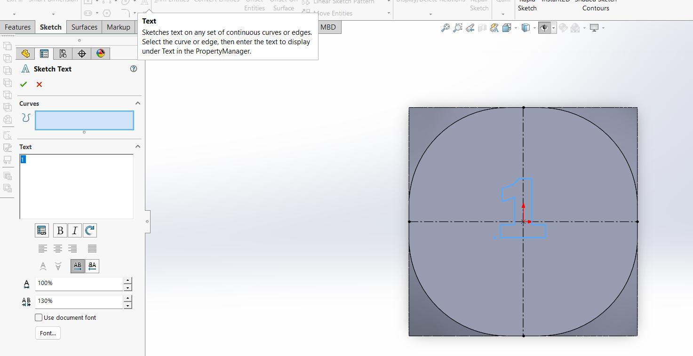The width and height of the screenshot is (693, 356).
Task: Toggle italic text formatting
Action: (x=74, y=230)
